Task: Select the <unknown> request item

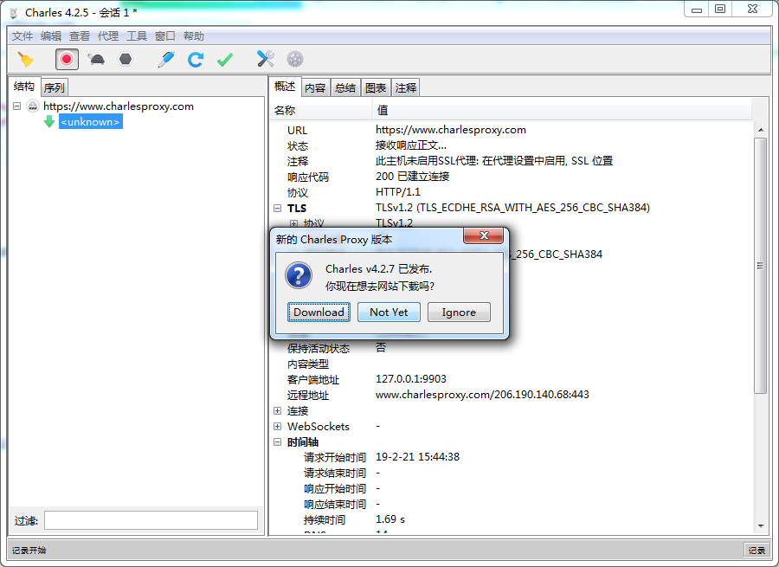Action: 90,122
